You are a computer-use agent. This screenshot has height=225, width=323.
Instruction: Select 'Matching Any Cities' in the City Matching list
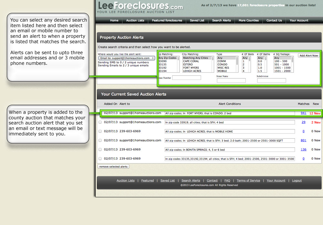pos(195,58)
